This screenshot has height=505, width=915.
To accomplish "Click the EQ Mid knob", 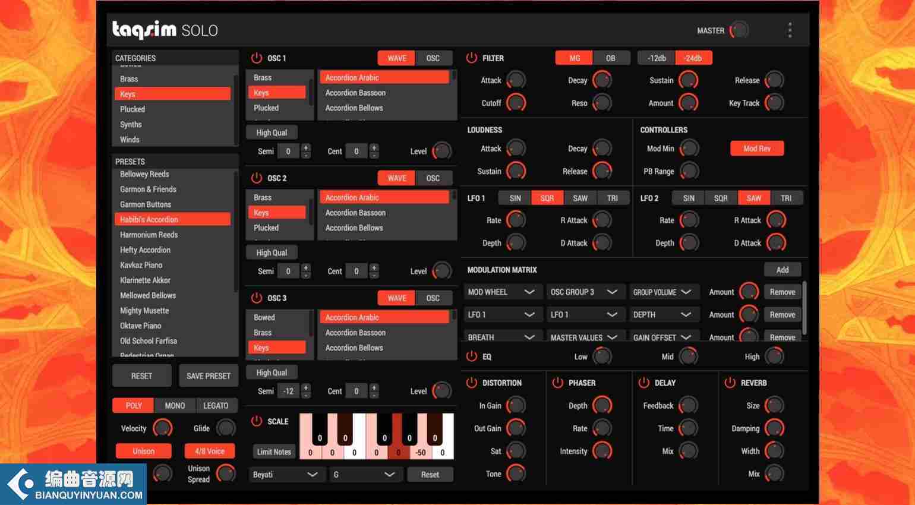I will click(688, 356).
